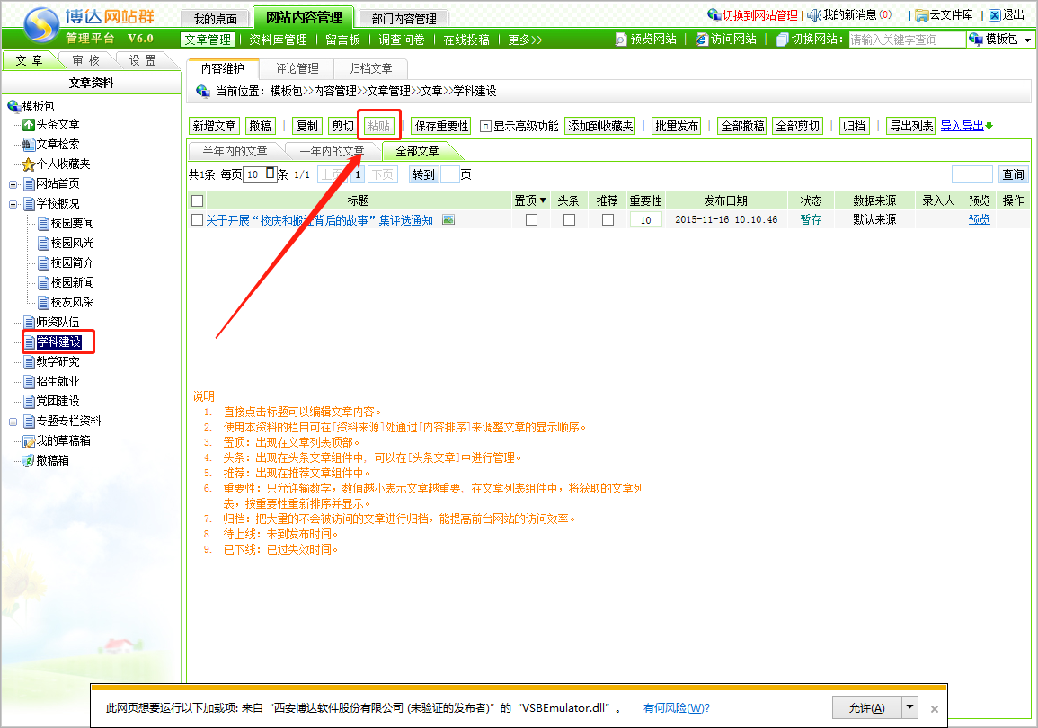Image resolution: width=1038 pixels, height=728 pixels.
Task: Toggle 置顶 checkbox for the article
Action: click(x=531, y=219)
